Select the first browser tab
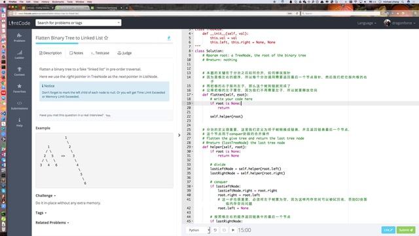 click(37, 8)
